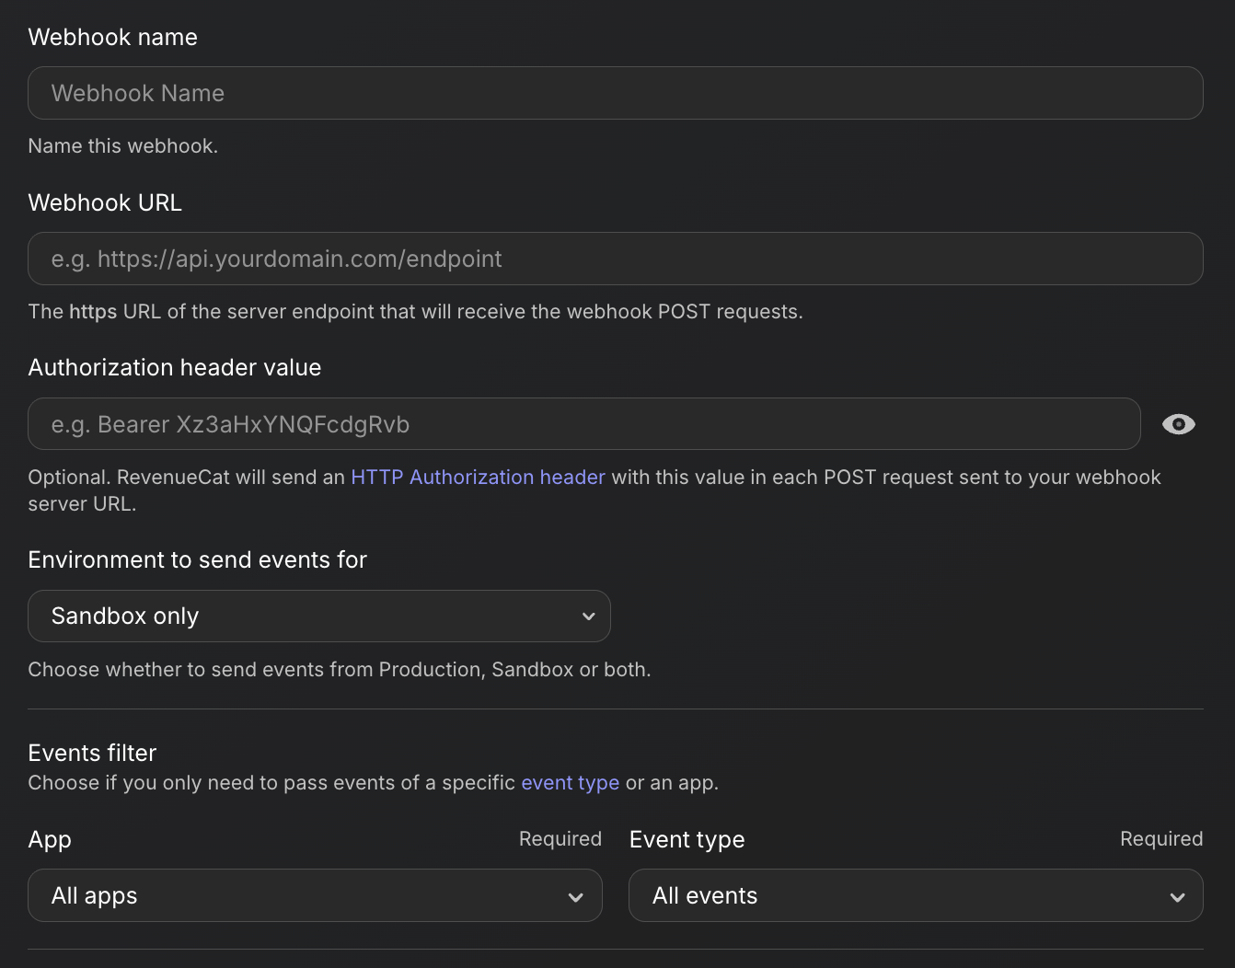The height and width of the screenshot is (968, 1235).
Task: Click the chevron inside the All events selector
Action: coord(1177,895)
